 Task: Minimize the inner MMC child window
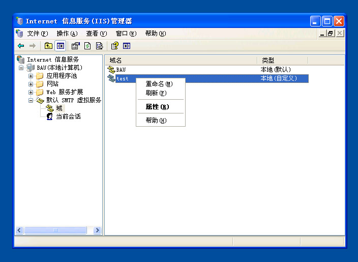[x=322, y=34]
